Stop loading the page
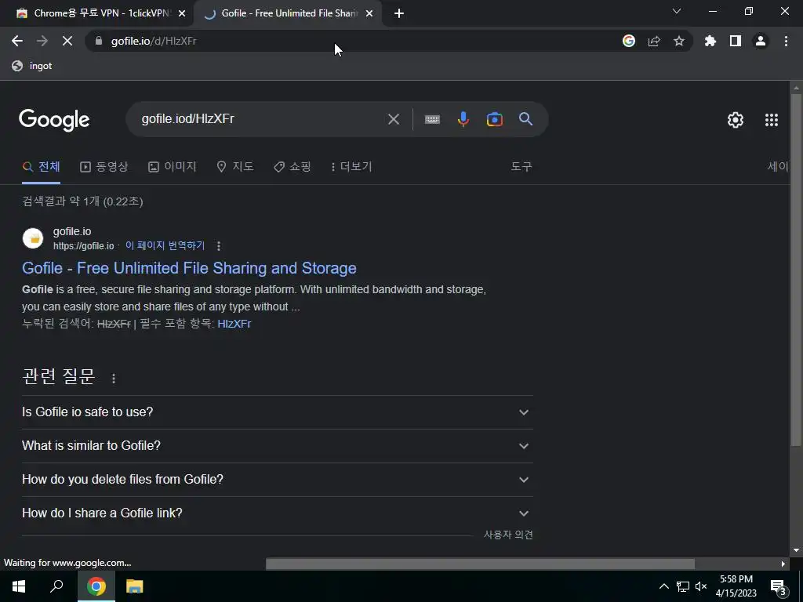 [x=67, y=41]
